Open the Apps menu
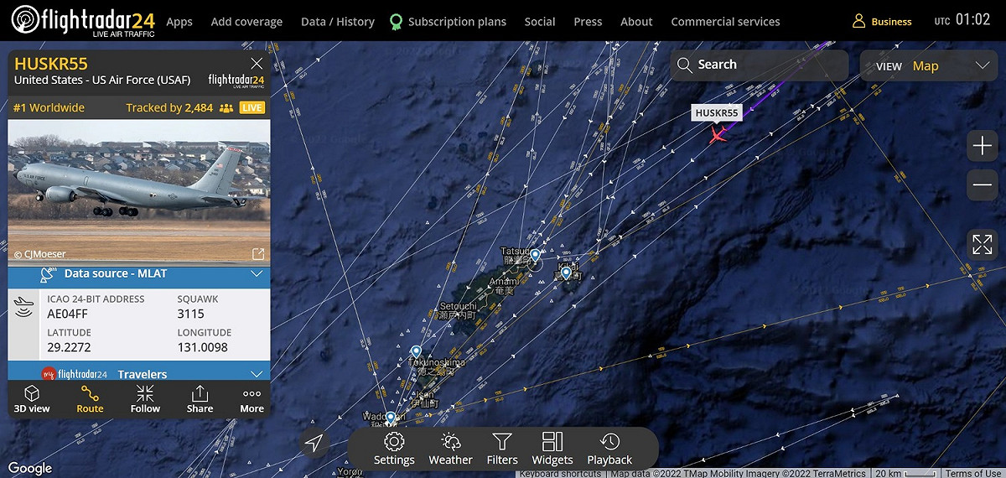 179,22
